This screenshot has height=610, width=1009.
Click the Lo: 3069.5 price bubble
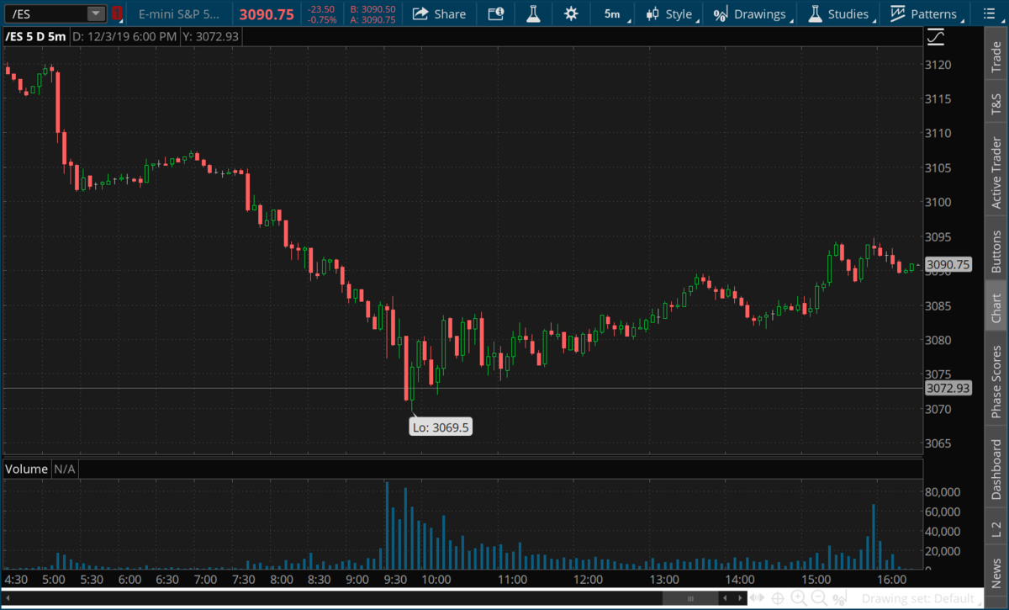(x=441, y=427)
